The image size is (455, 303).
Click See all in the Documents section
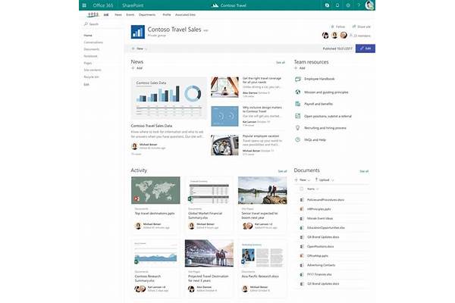(364, 171)
